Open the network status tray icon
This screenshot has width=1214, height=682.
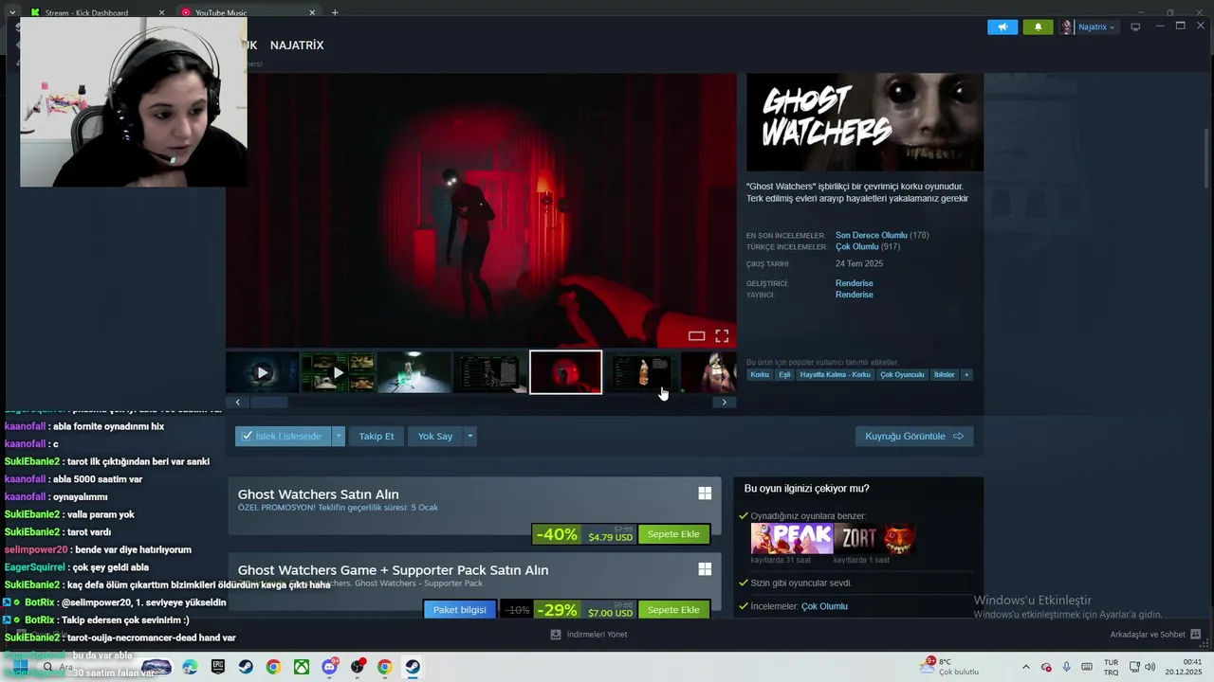pos(1134,667)
